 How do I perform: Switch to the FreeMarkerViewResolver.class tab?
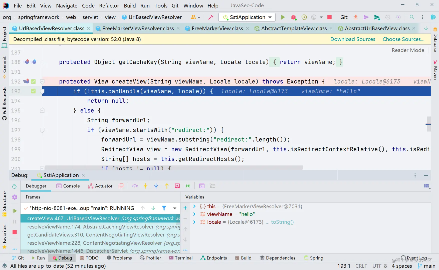click(138, 28)
